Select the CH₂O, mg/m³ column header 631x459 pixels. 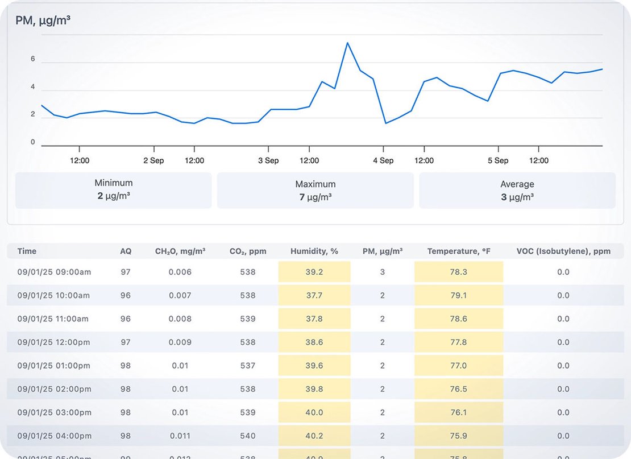[180, 251]
